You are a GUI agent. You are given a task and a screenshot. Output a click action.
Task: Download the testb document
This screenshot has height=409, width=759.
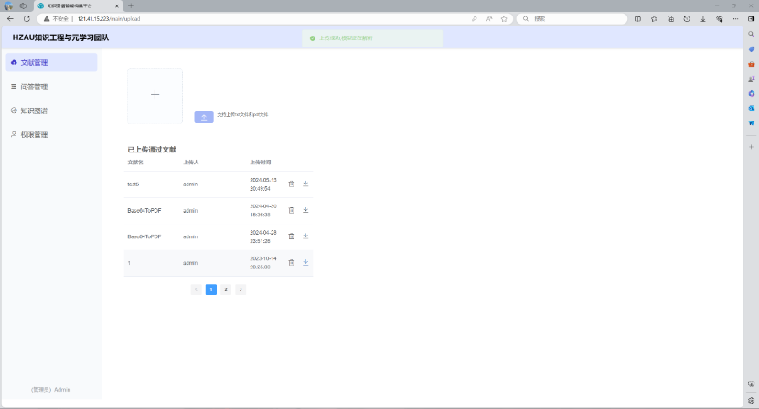(305, 184)
